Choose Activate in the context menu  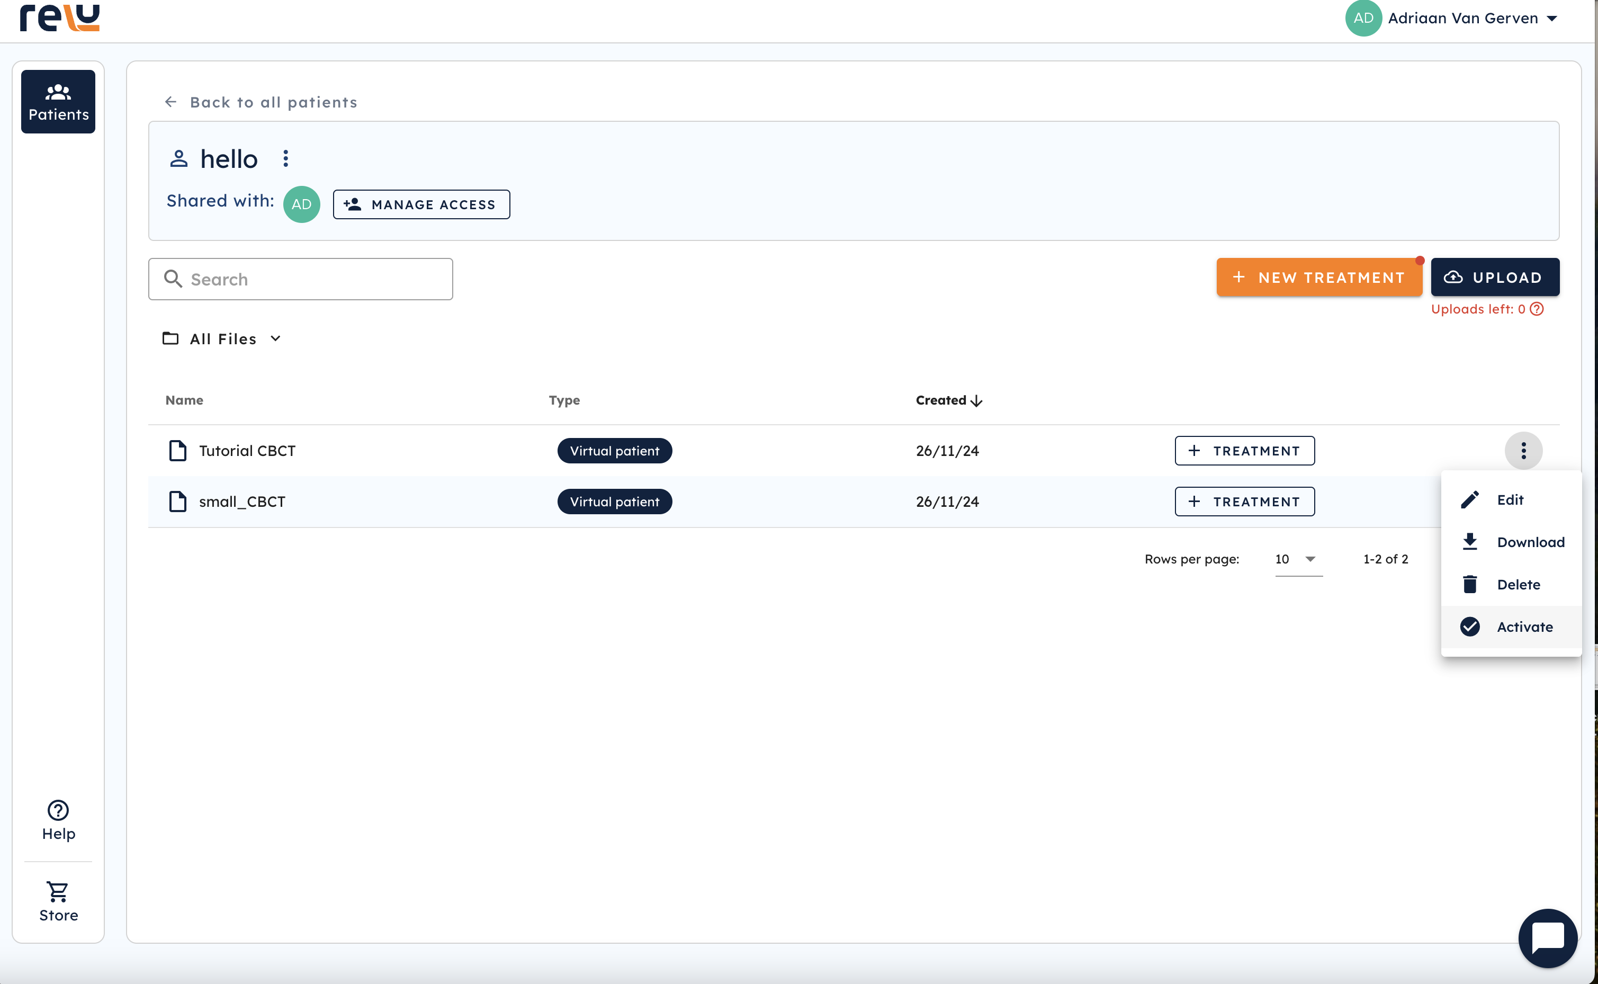(x=1524, y=627)
